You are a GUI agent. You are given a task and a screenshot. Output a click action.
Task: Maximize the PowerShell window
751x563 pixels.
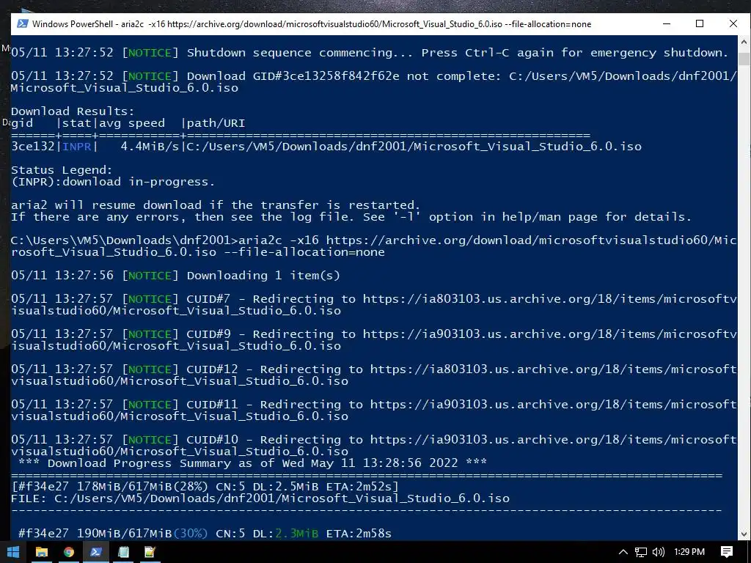pyautogui.click(x=700, y=24)
